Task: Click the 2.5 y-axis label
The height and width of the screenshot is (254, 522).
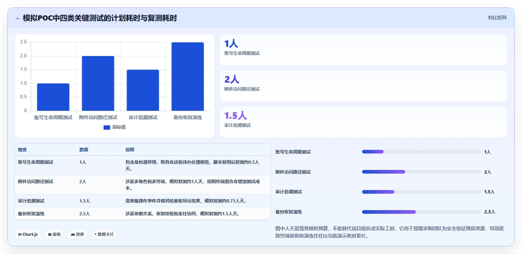Action: click(23, 42)
